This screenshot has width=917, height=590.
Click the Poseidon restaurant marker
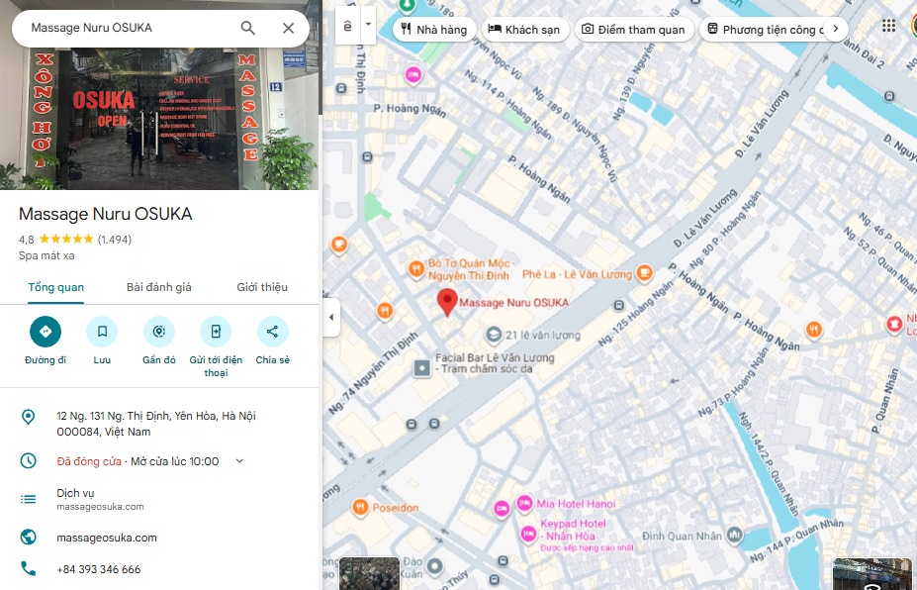[x=360, y=507]
